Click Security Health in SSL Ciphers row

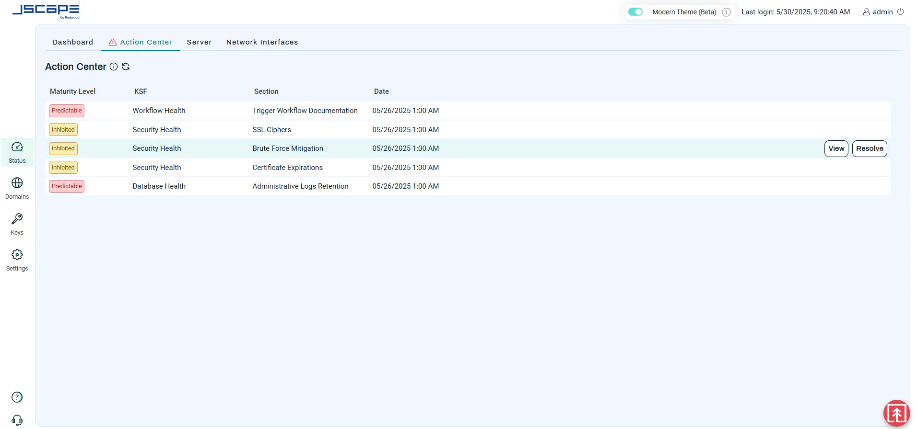pyautogui.click(x=157, y=130)
